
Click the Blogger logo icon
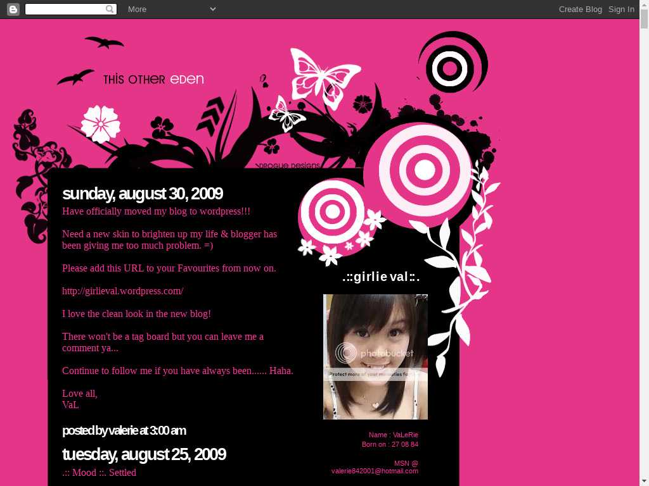click(x=13, y=9)
